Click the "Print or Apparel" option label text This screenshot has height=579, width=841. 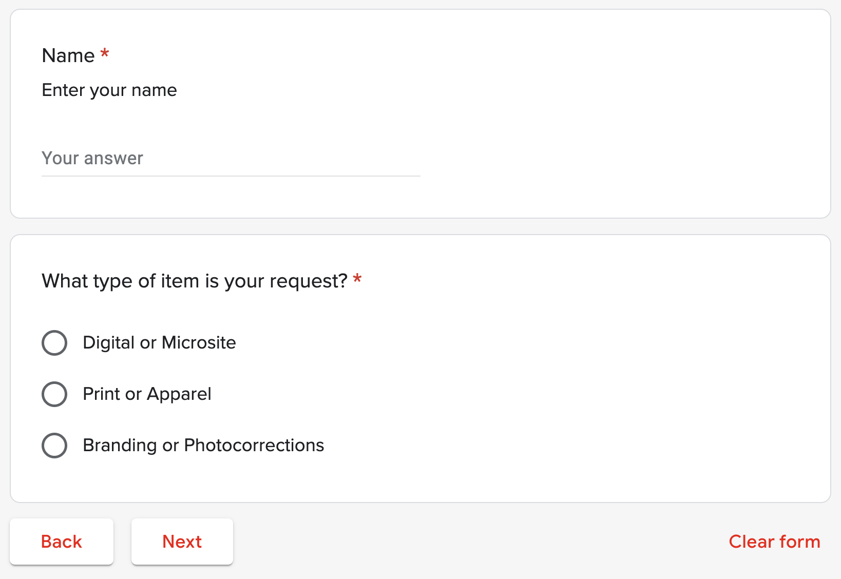click(147, 394)
